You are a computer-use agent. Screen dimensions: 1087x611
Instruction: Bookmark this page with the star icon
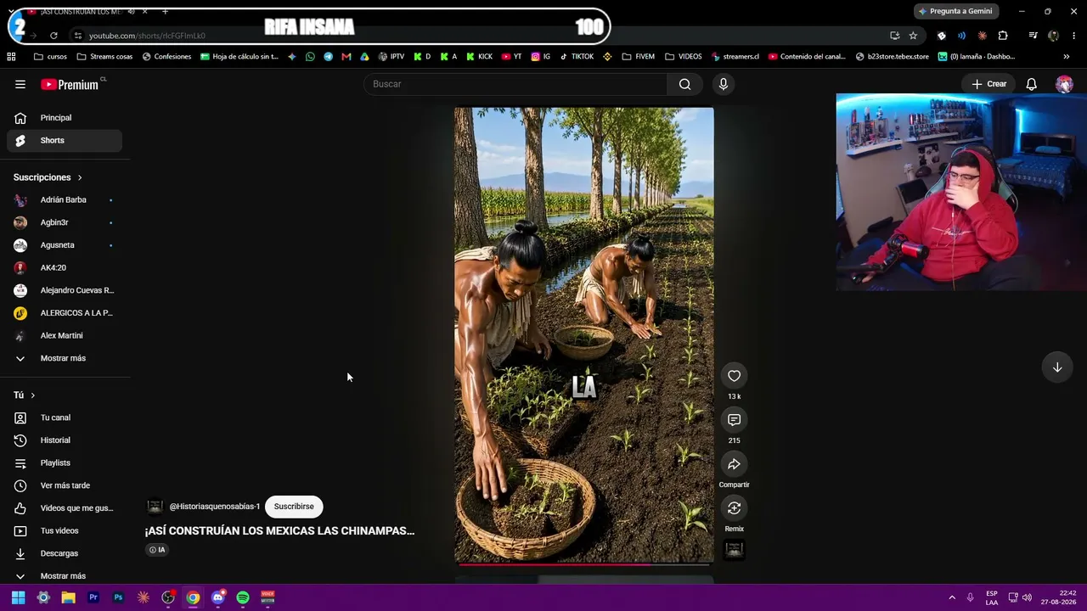[x=913, y=36]
